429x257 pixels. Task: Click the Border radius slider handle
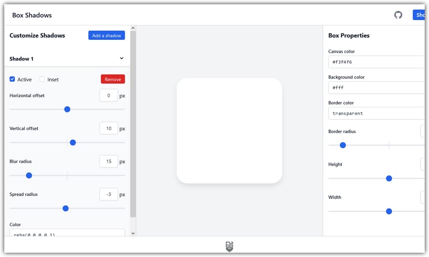(x=343, y=145)
